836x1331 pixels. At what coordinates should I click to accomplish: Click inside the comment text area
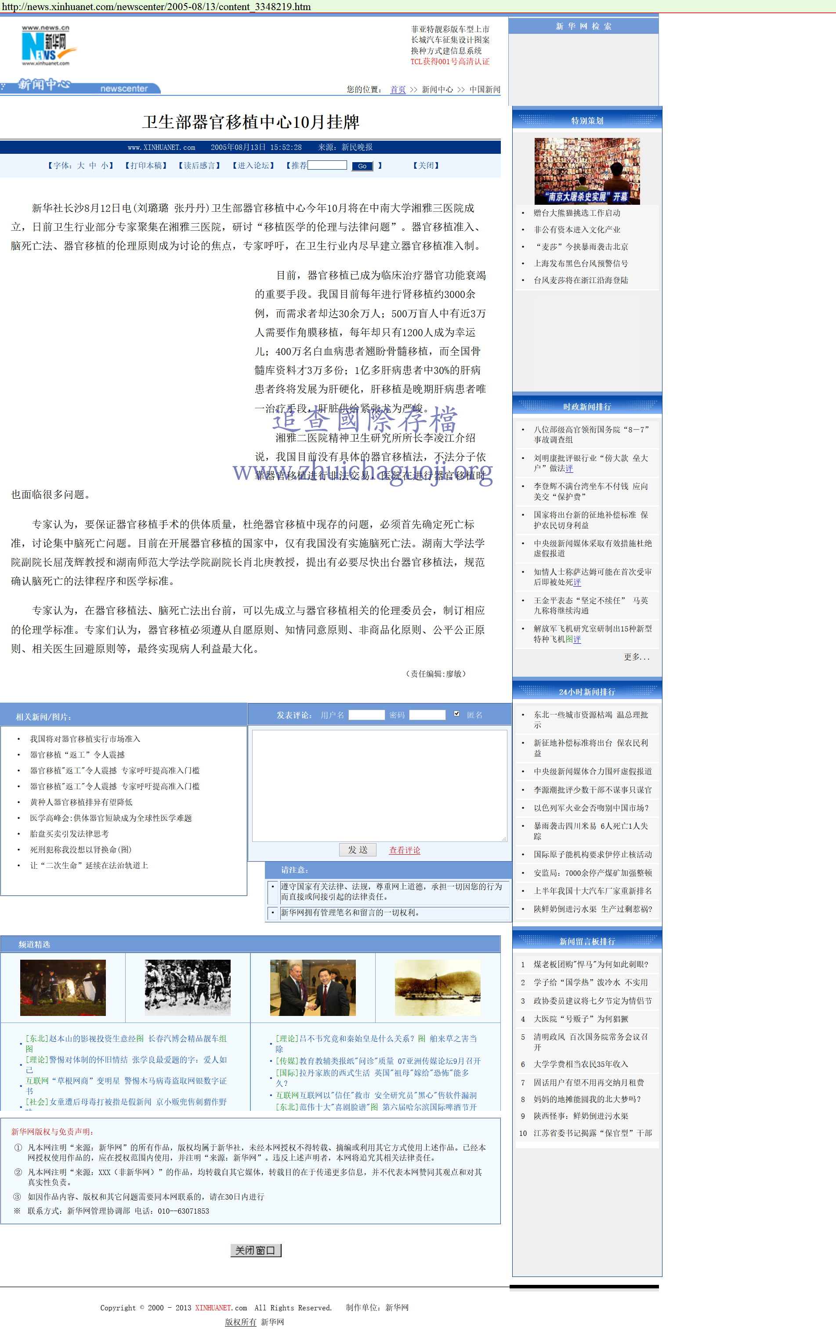[379, 785]
